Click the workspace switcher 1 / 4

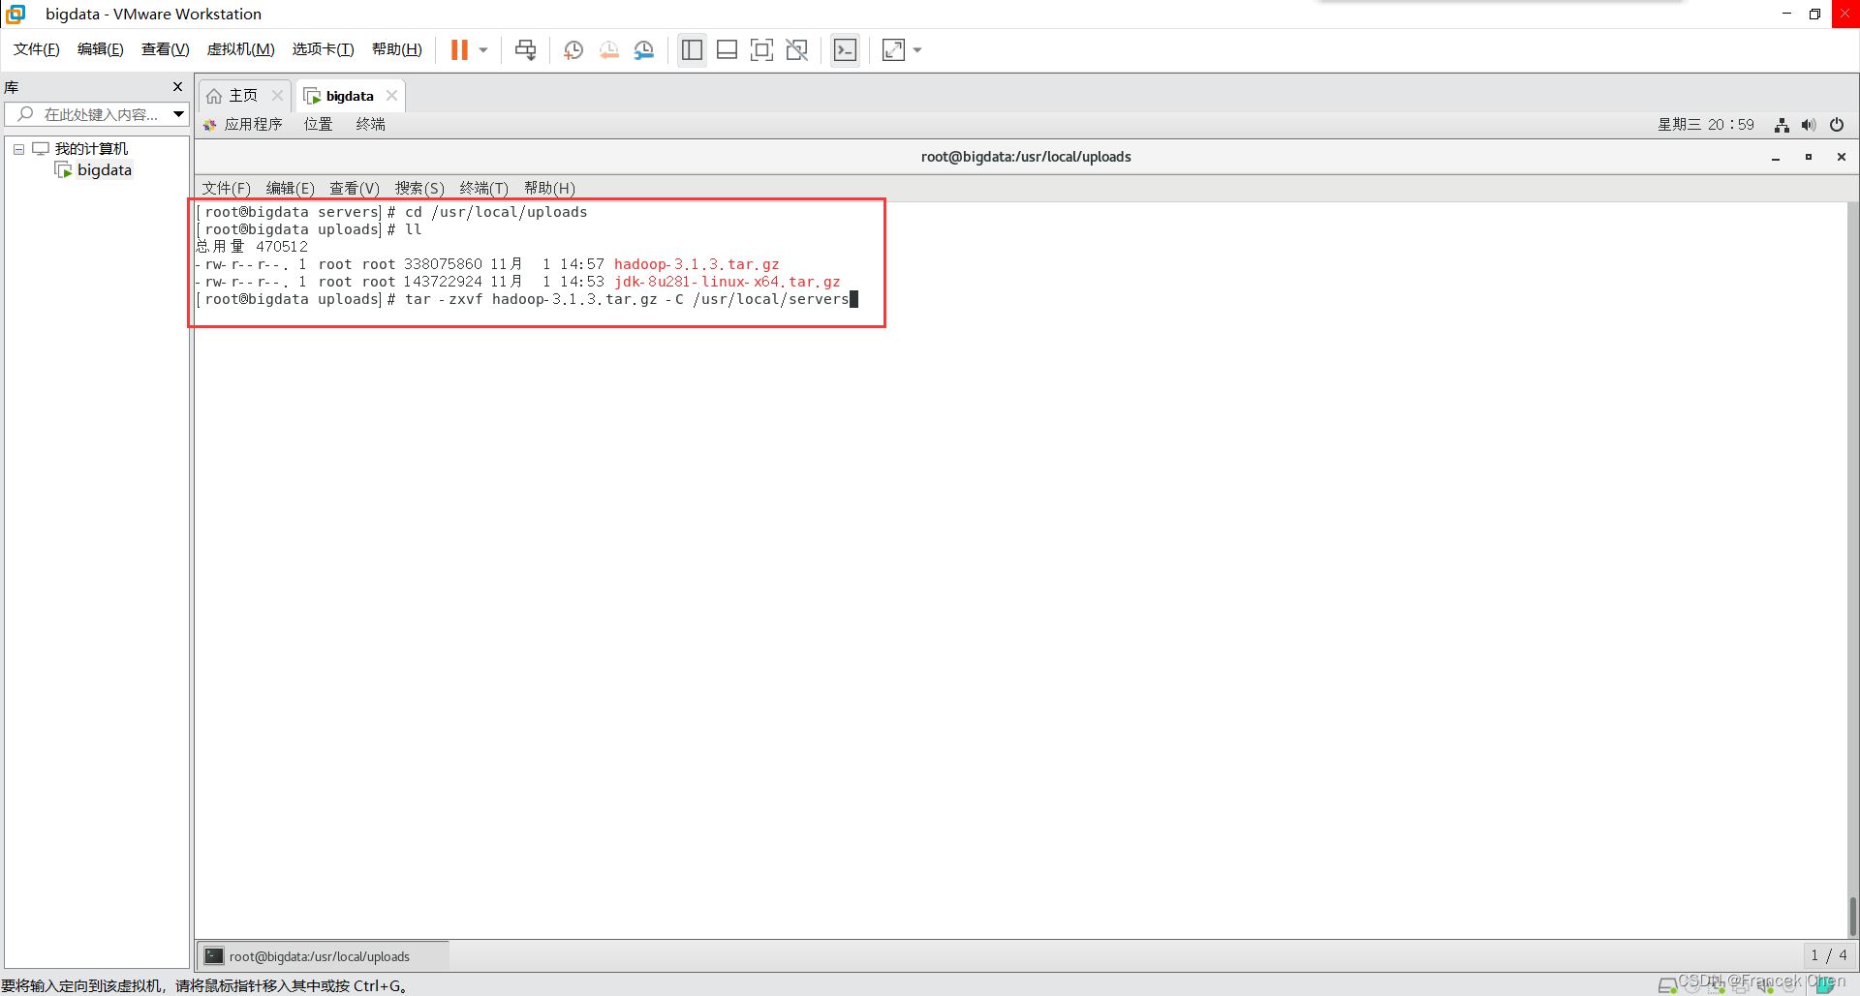1829,956
